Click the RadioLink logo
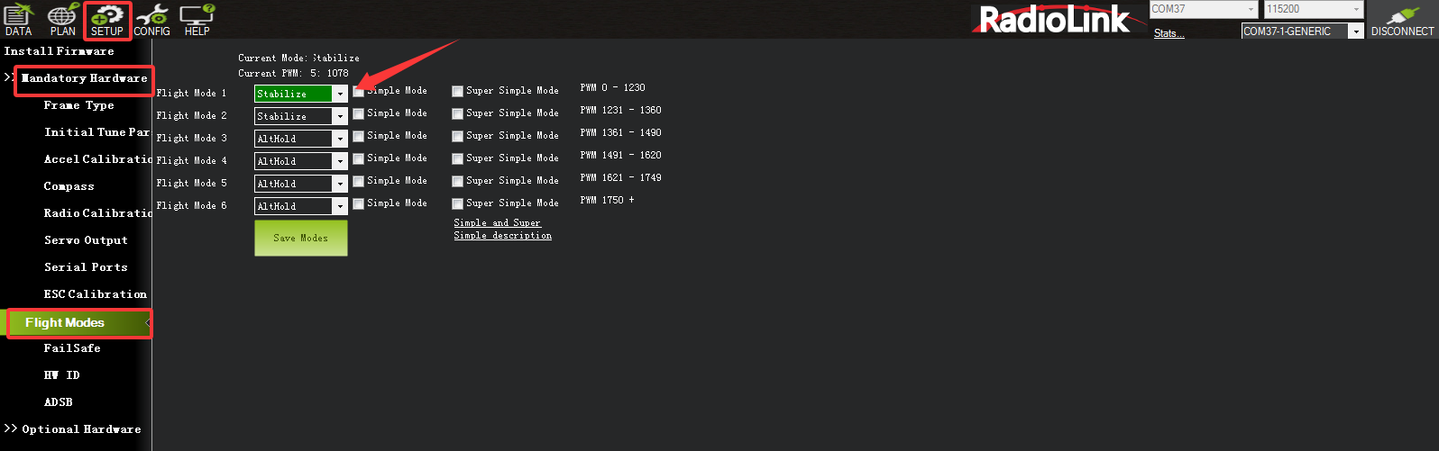This screenshot has width=1439, height=451. (1054, 19)
